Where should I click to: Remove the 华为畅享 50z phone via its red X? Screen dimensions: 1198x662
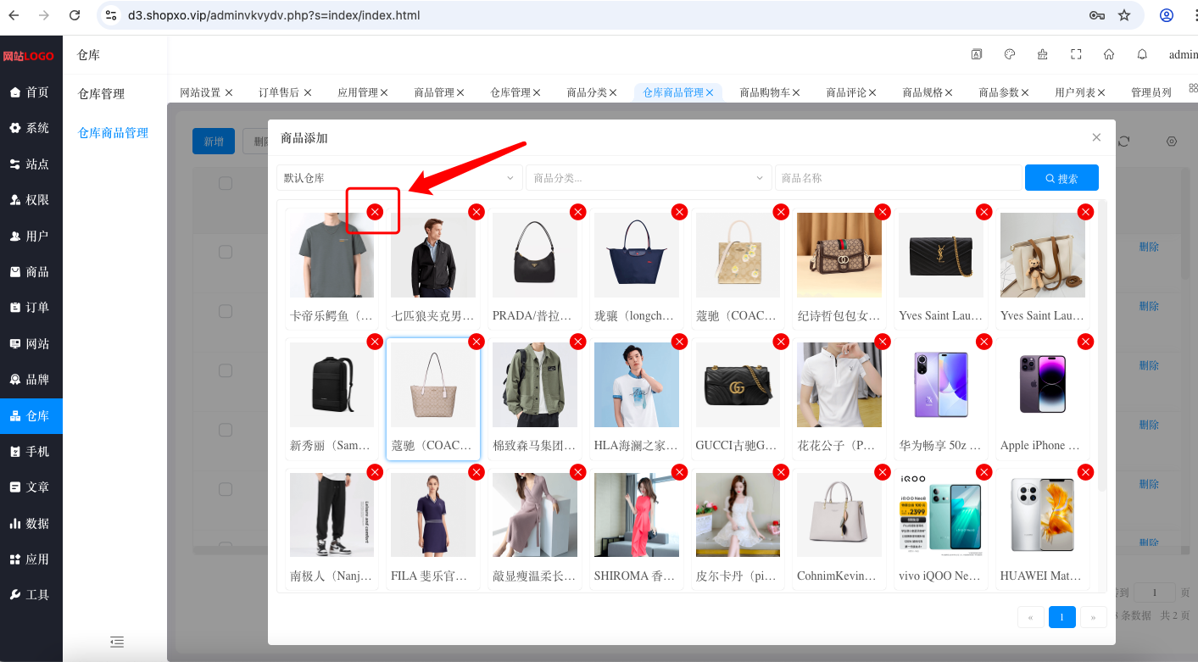click(x=983, y=342)
